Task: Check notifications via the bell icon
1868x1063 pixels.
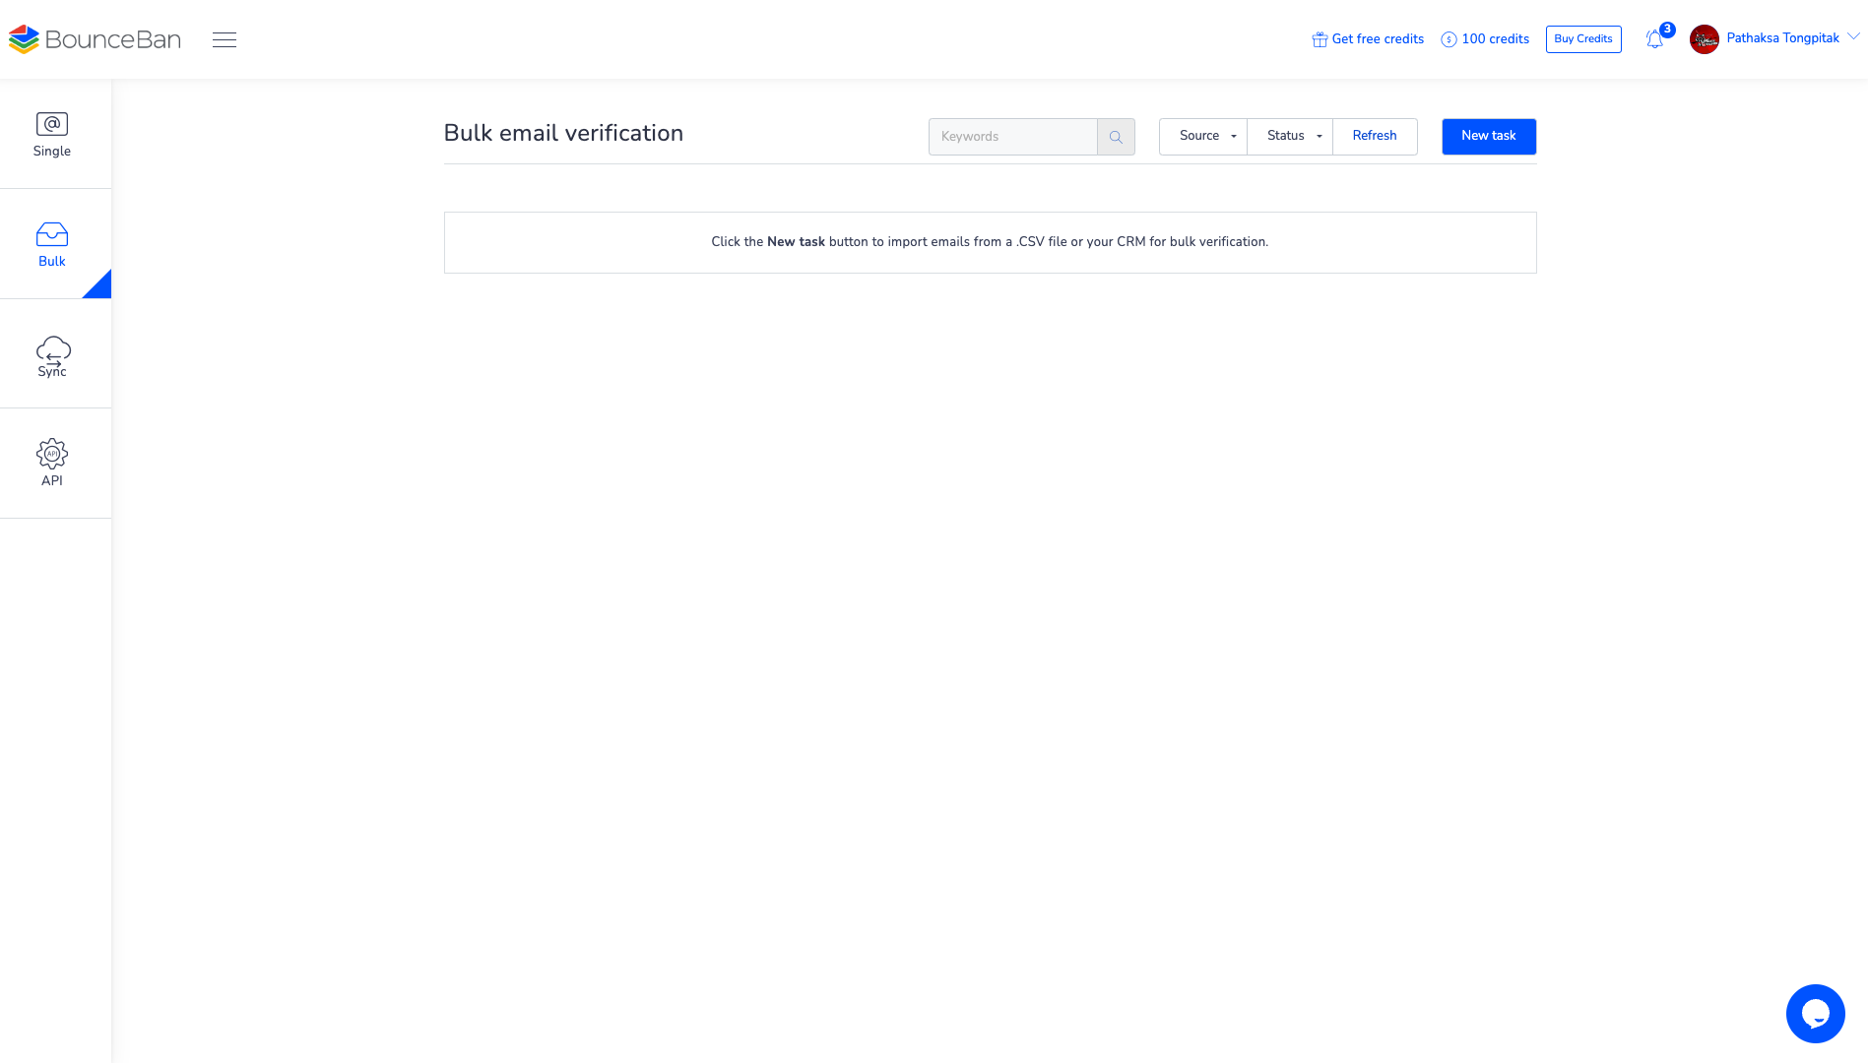Action: [x=1654, y=38]
